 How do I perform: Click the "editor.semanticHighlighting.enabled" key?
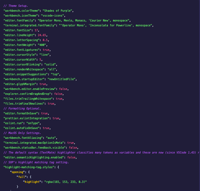tap(34, 157)
